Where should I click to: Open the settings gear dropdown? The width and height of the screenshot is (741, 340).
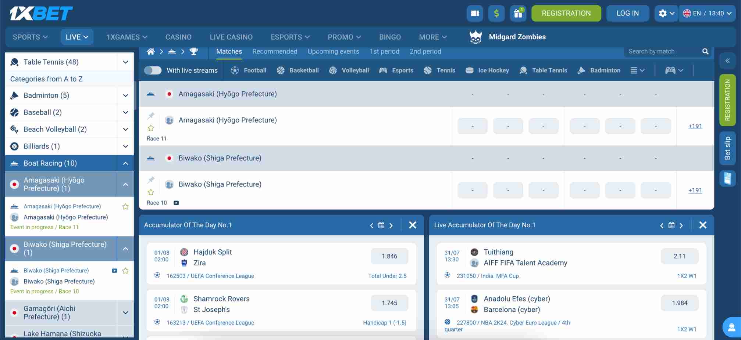(x=666, y=14)
